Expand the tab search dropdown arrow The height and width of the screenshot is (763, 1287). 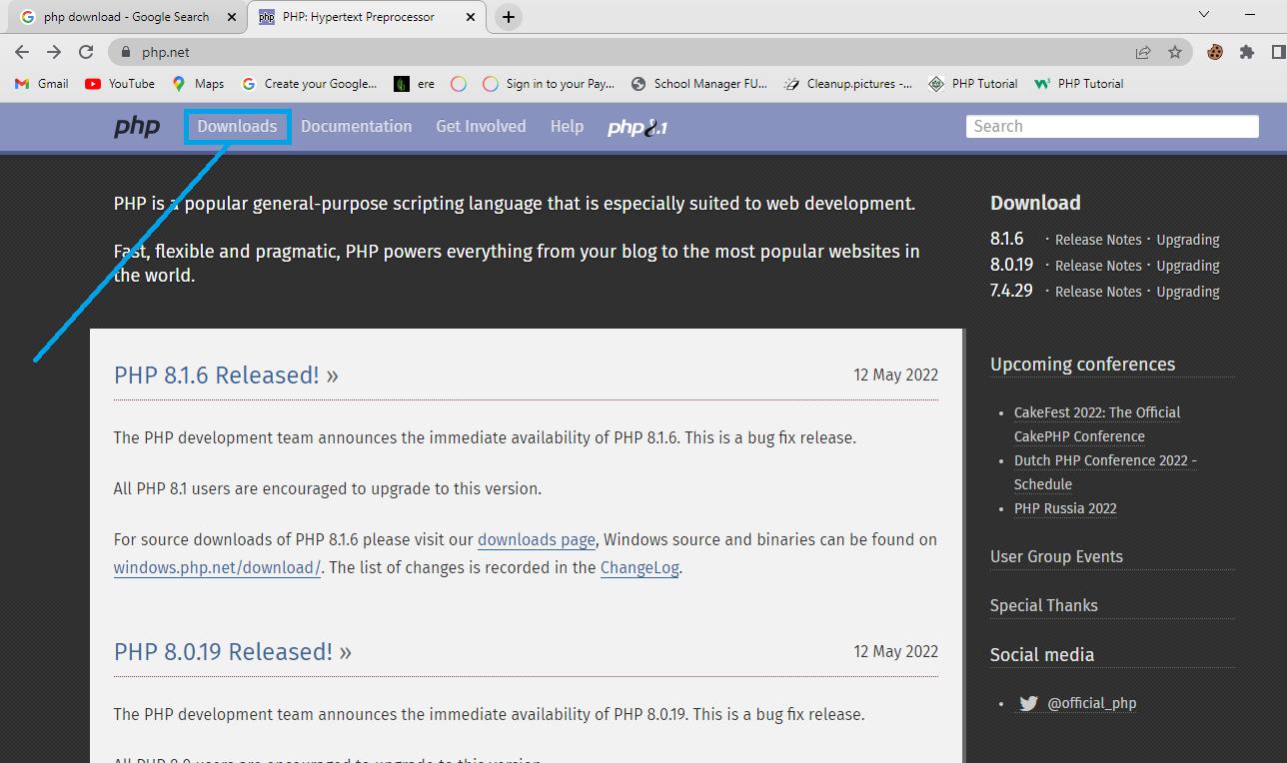click(x=1204, y=15)
